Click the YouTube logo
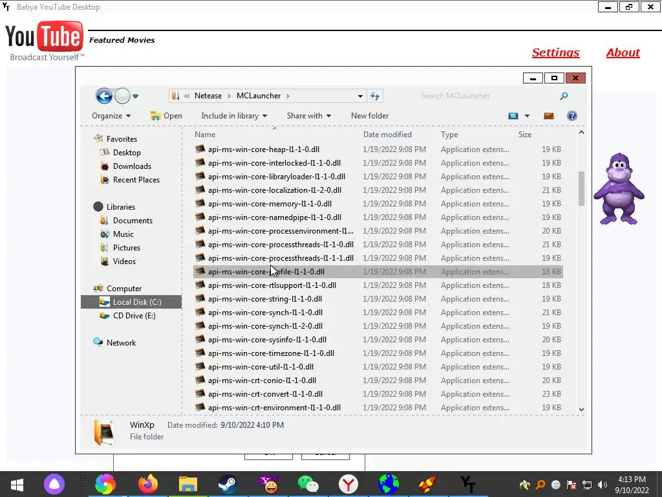 pyautogui.click(x=45, y=41)
